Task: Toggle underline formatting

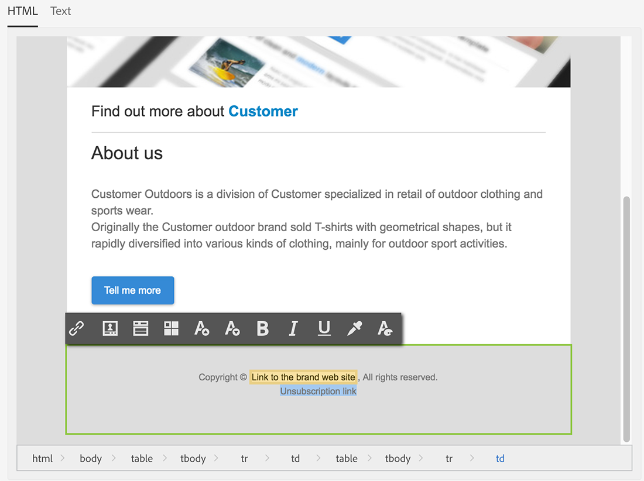Action: coord(324,328)
